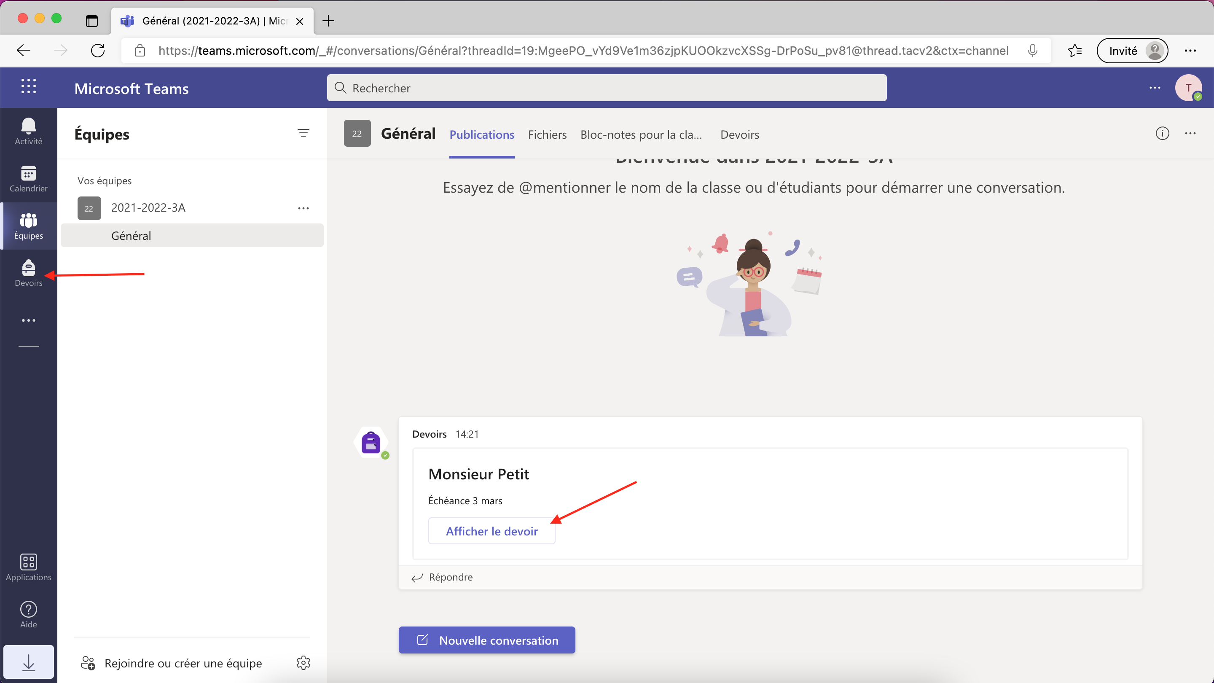Open the T profile avatar menu
Image resolution: width=1214 pixels, height=683 pixels.
tap(1188, 88)
